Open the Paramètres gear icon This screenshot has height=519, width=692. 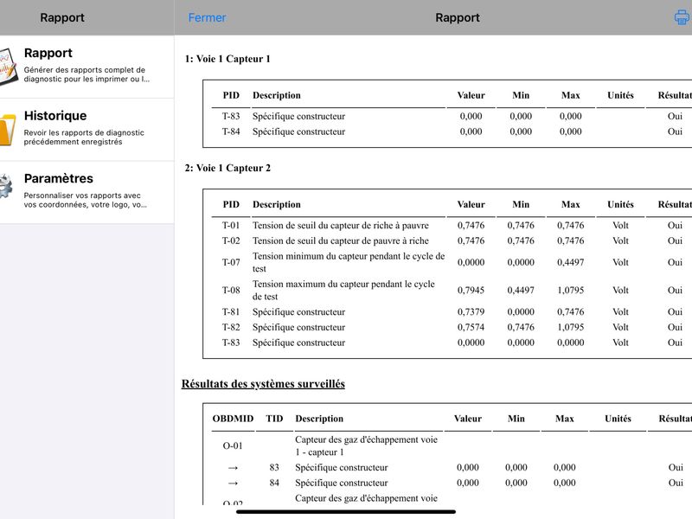(6, 186)
